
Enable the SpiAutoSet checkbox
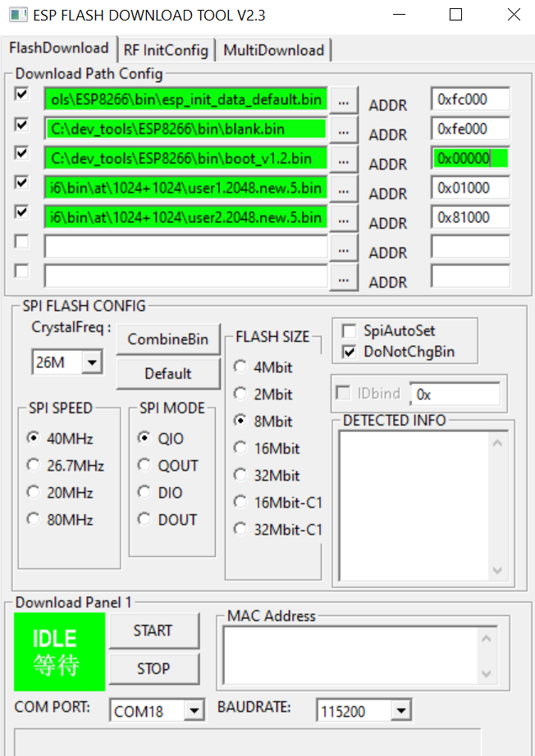(349, 330)
